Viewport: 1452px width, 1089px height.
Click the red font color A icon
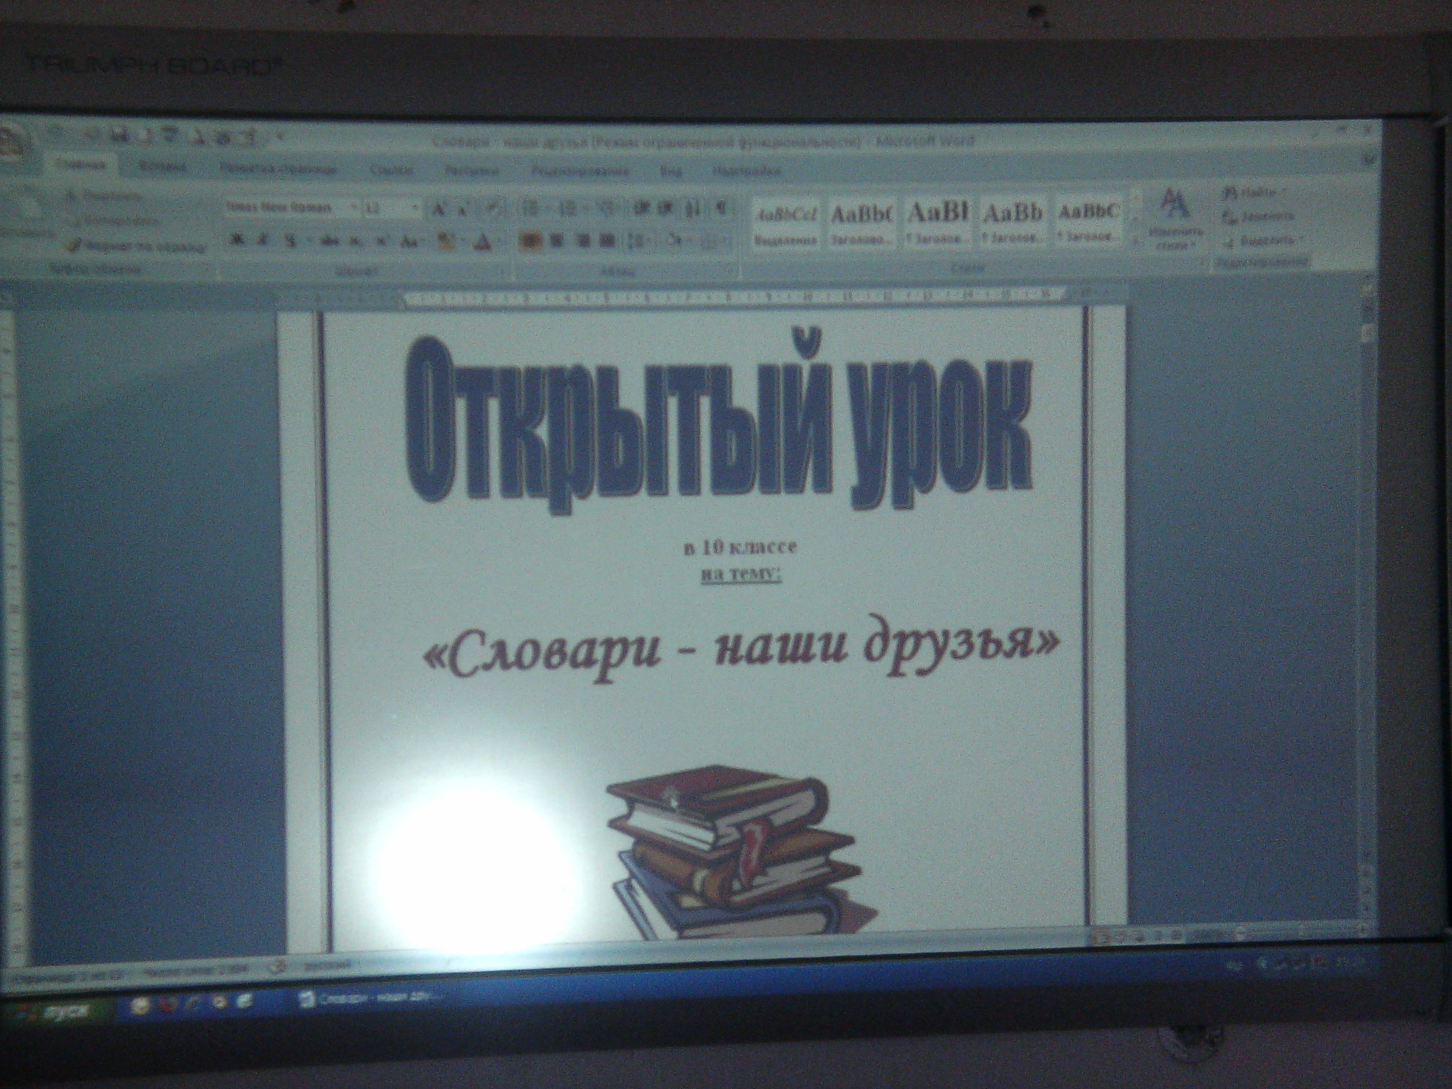click(x=484, y=242)
